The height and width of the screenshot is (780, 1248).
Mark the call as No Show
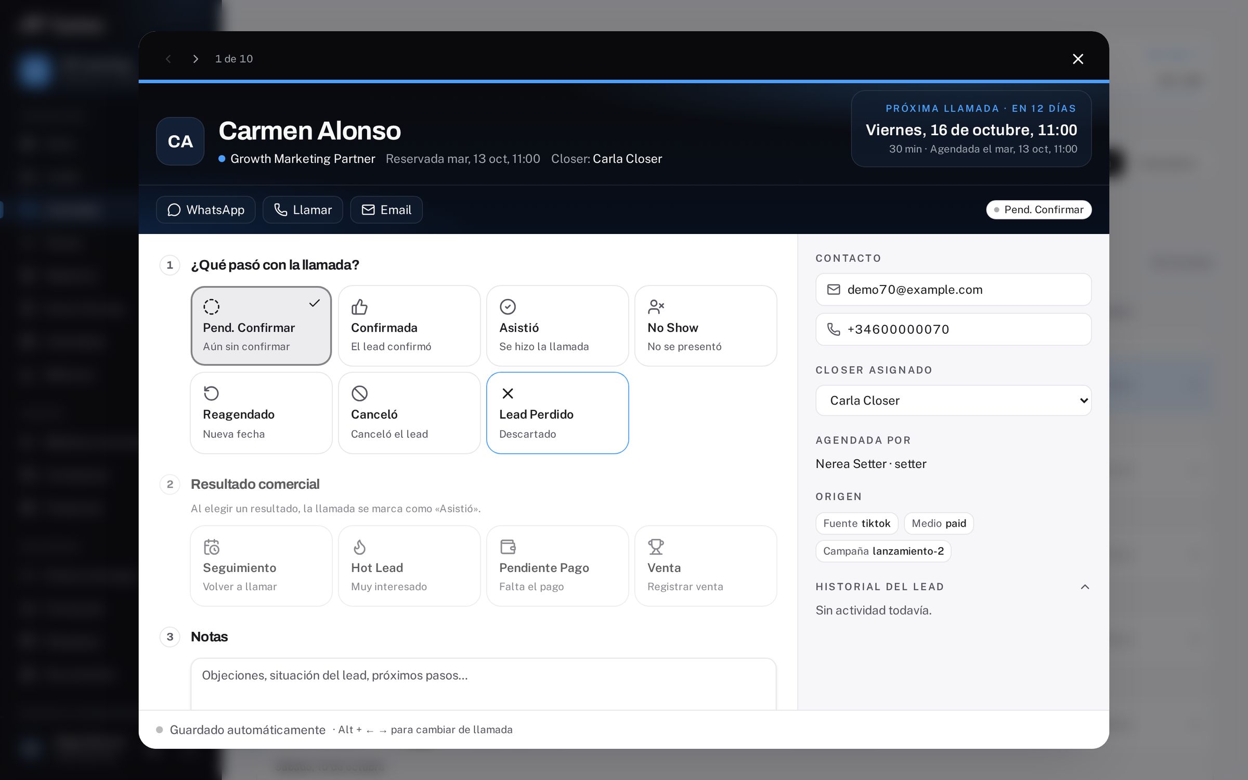point(706,326)
